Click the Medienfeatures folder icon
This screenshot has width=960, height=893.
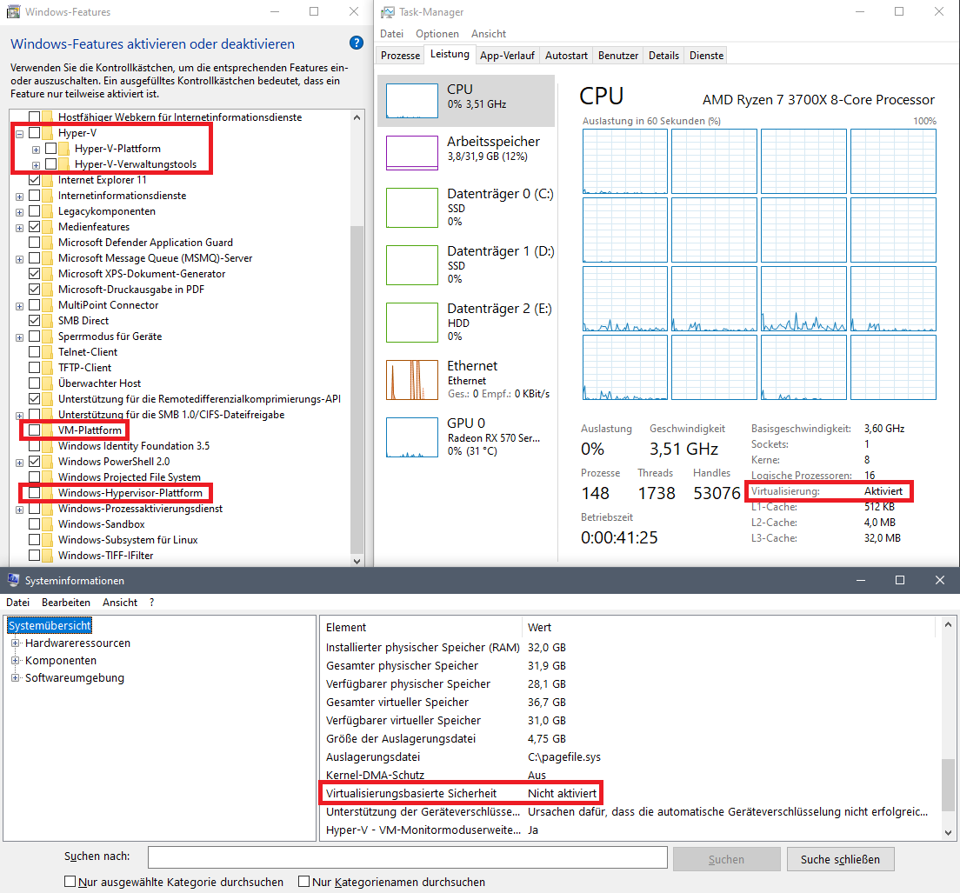[47, 226]
